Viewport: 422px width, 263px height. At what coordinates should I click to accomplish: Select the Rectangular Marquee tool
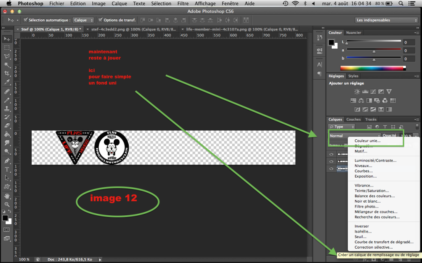[7, 48]
